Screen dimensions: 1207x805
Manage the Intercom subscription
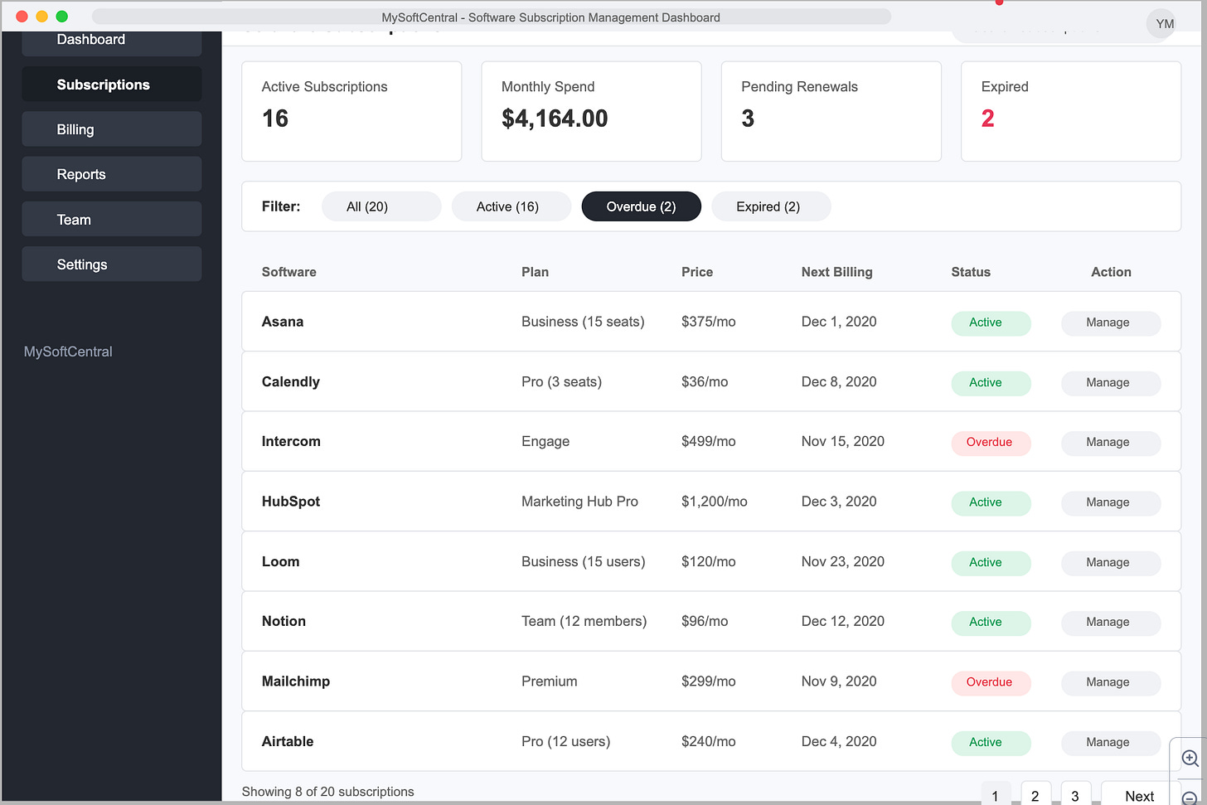point(1111,443)
